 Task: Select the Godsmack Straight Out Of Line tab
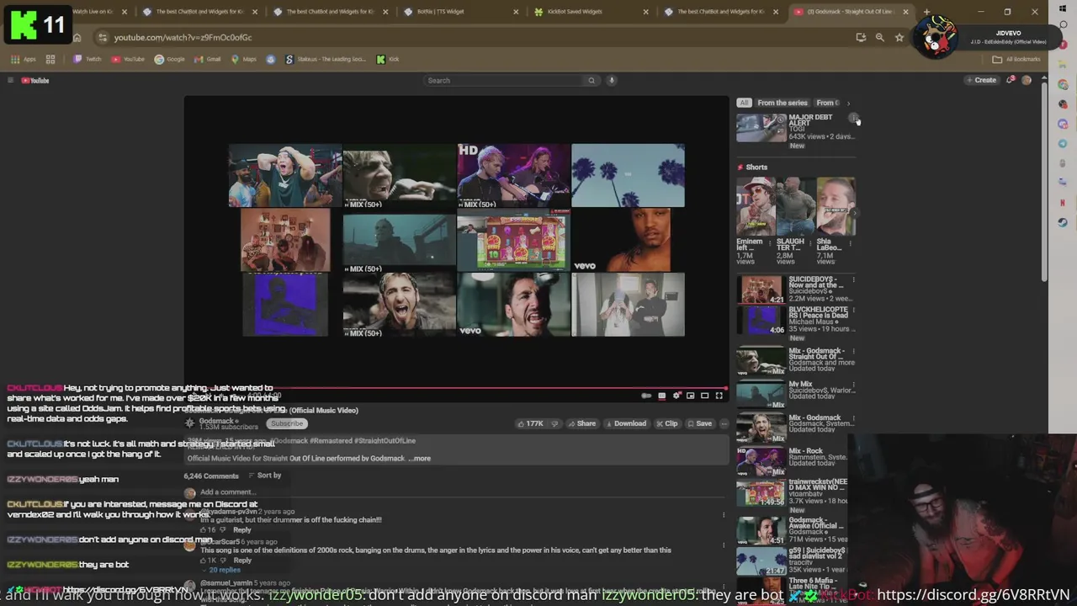(x=850, y=12)
